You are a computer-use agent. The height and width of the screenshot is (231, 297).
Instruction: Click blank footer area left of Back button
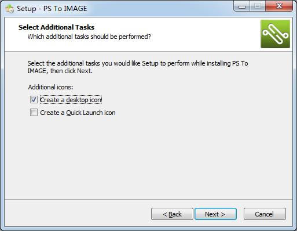point(77,214)
